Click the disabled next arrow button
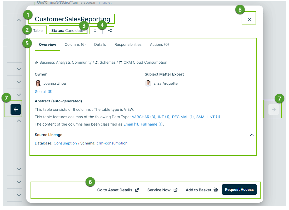The image size is (289, 210). click(273, 109)
